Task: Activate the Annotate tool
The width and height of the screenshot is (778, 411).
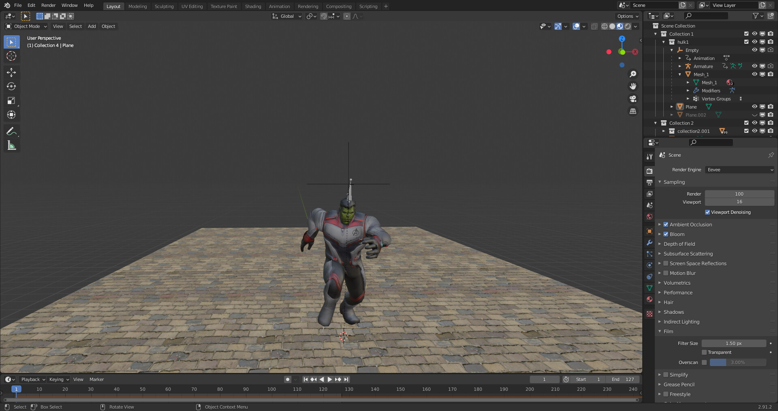Action: coord(11,131)
